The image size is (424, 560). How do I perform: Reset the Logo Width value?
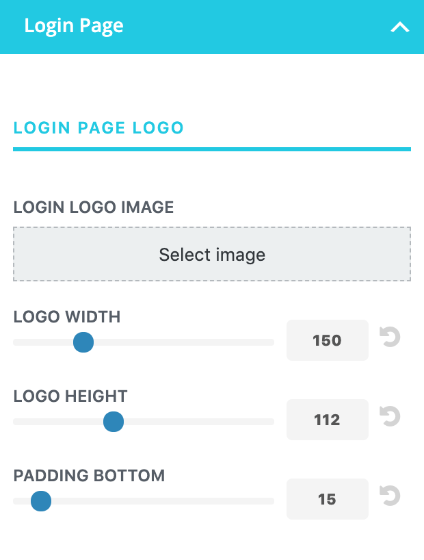coord(390,337)
